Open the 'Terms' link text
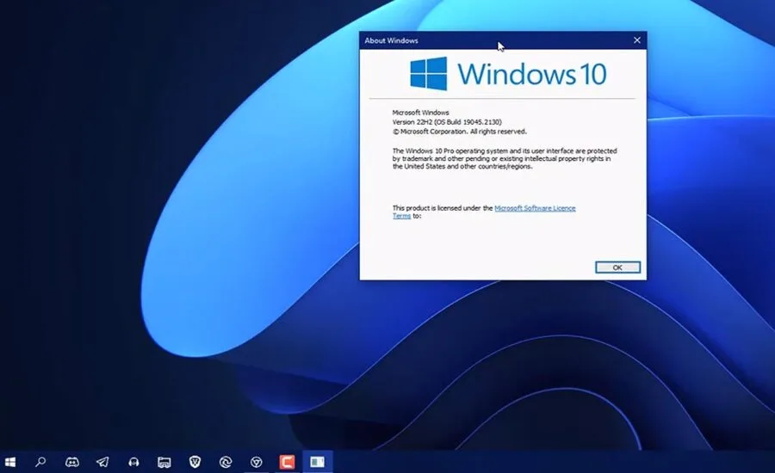The height and width of the screenshot is (473, 775). tap(401, 216)
